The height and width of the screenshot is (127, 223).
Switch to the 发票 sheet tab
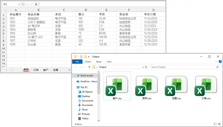pos(55,70)
